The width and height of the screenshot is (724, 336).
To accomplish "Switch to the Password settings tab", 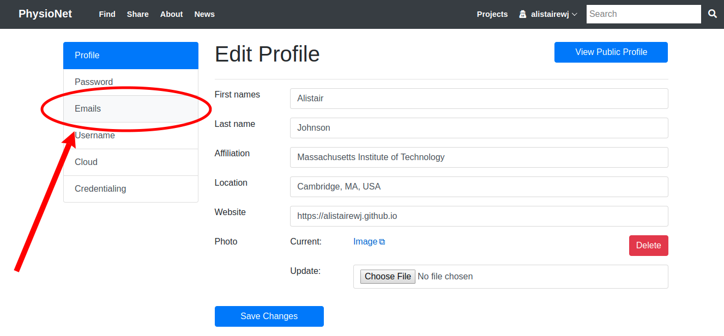I will pos(131,82).
